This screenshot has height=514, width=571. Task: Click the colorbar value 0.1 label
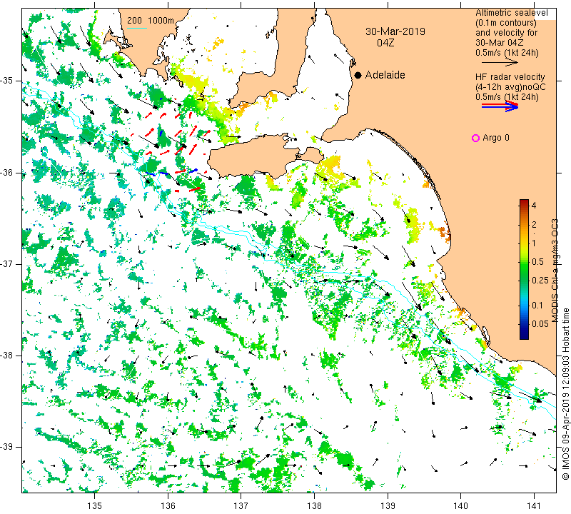pos(537,306)
